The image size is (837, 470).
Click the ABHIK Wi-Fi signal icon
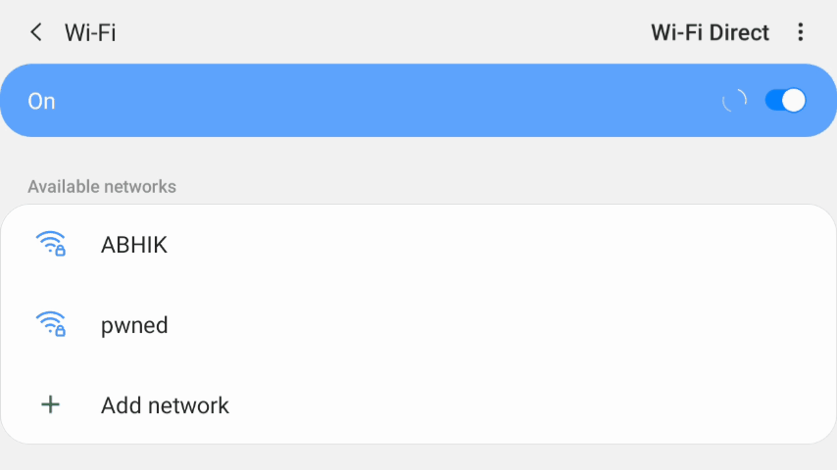click(x=49, y=243)
